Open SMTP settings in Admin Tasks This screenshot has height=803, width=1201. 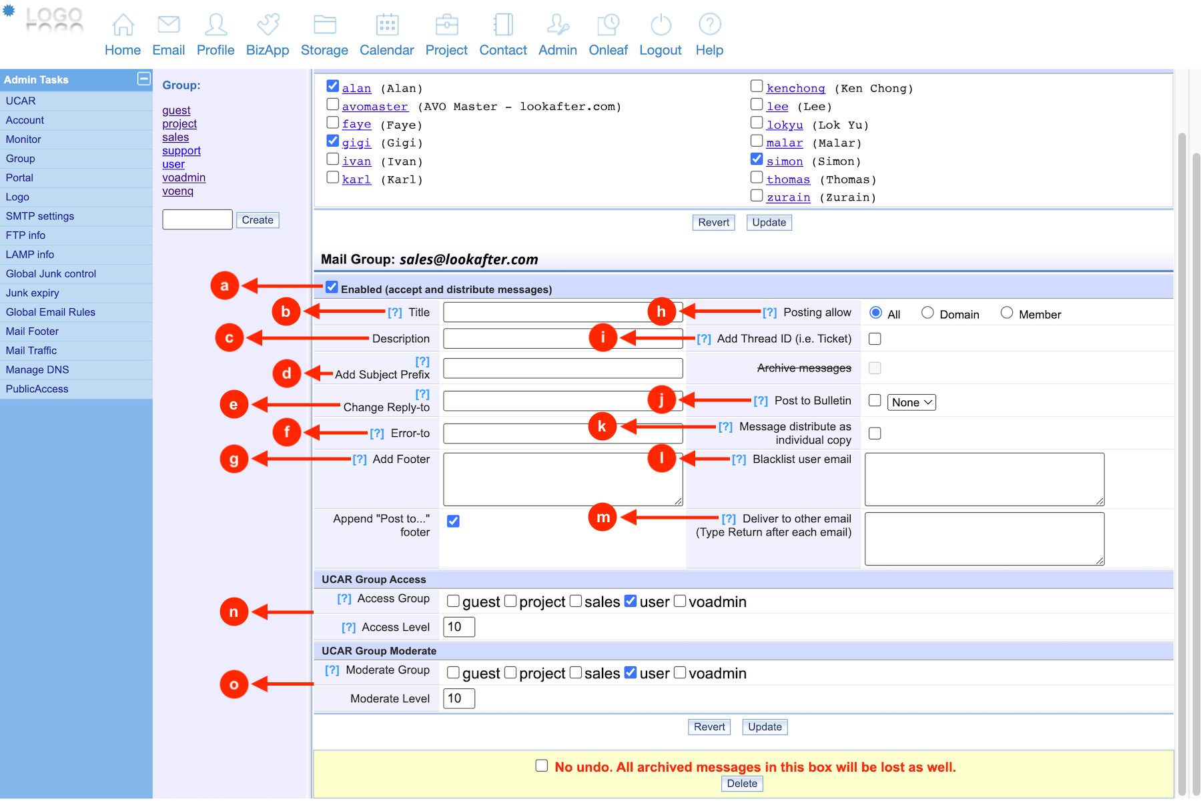point(40,216)
